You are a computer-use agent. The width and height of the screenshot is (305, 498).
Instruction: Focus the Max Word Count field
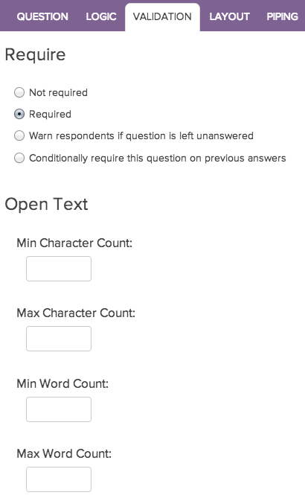(x=59, y=479)
